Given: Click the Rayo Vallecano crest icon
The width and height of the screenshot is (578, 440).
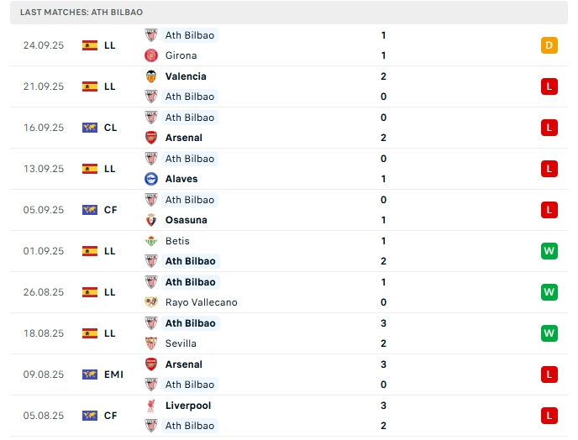Looking at the screenshot, I should pos(151,302).
